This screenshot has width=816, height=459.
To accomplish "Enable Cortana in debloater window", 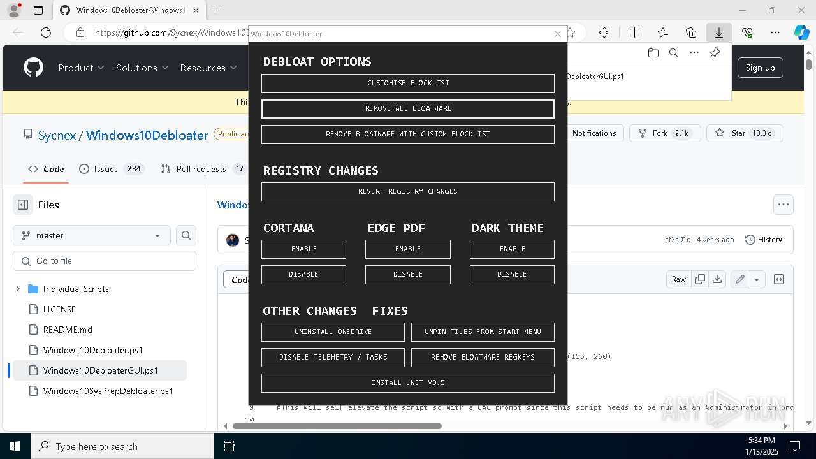I will point(303,249).
